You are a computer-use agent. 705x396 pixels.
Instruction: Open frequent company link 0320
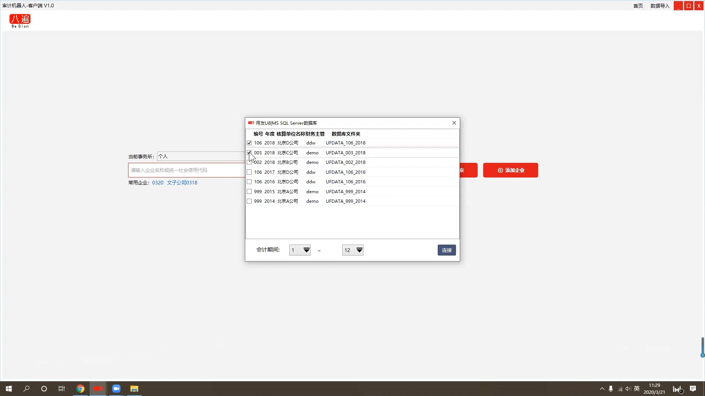click(158, 183)
